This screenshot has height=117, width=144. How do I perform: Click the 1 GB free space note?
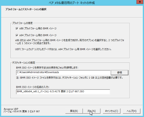pyautogui.click(x=70, y=78)
